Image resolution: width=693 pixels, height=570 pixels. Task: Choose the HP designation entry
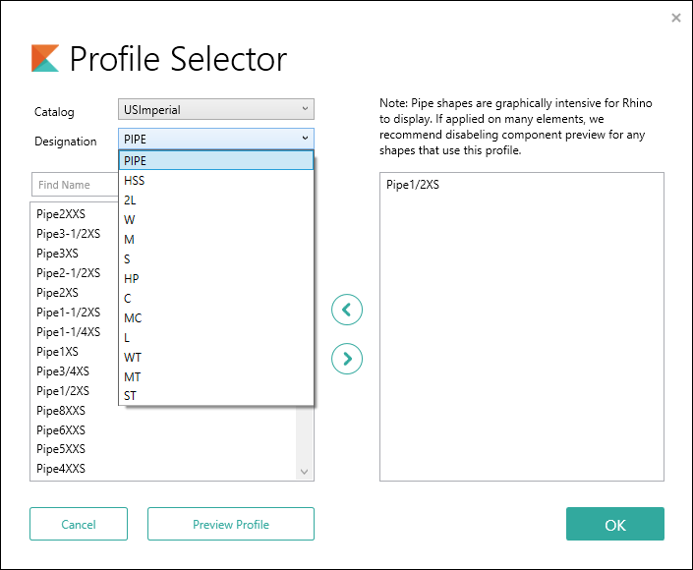pos(132,278)
